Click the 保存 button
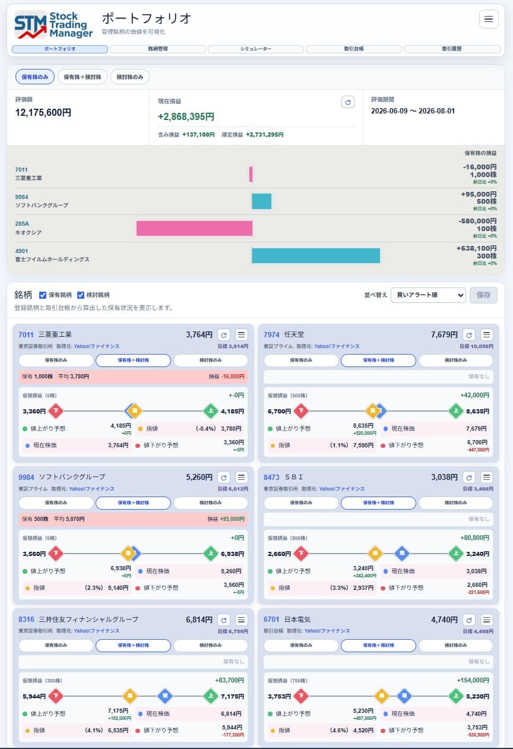513x749 pixels. coord(483,295)
